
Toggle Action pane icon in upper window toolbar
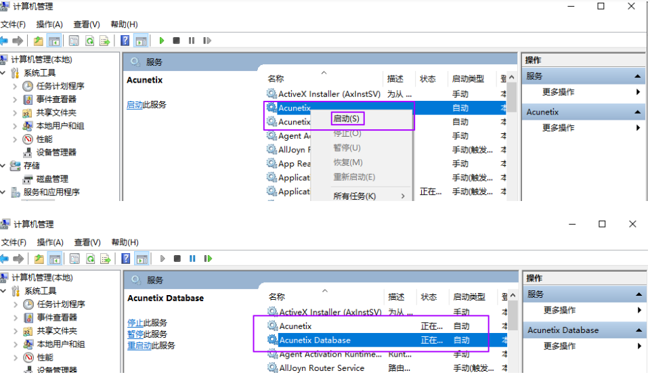[x=141, y=41]
